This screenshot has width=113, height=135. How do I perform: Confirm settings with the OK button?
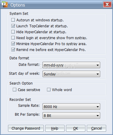point(76,128)
